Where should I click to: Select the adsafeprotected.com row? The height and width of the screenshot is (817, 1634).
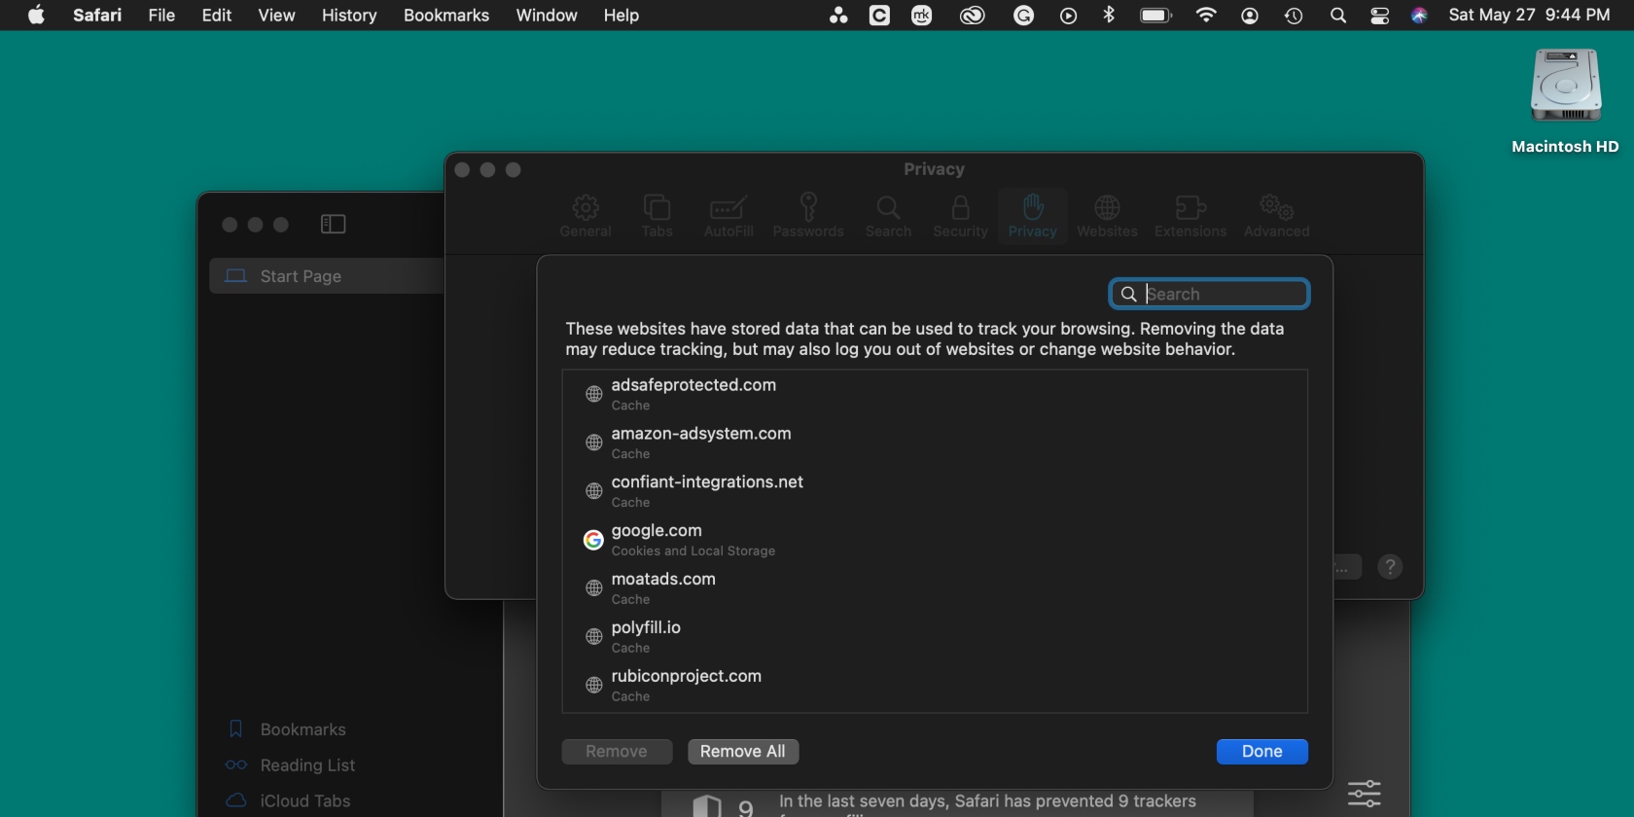click(935, 394)
